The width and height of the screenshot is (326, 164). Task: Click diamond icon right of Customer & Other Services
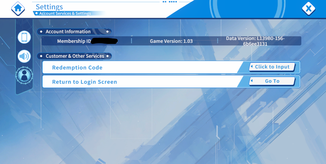click(x=107, y=56)
